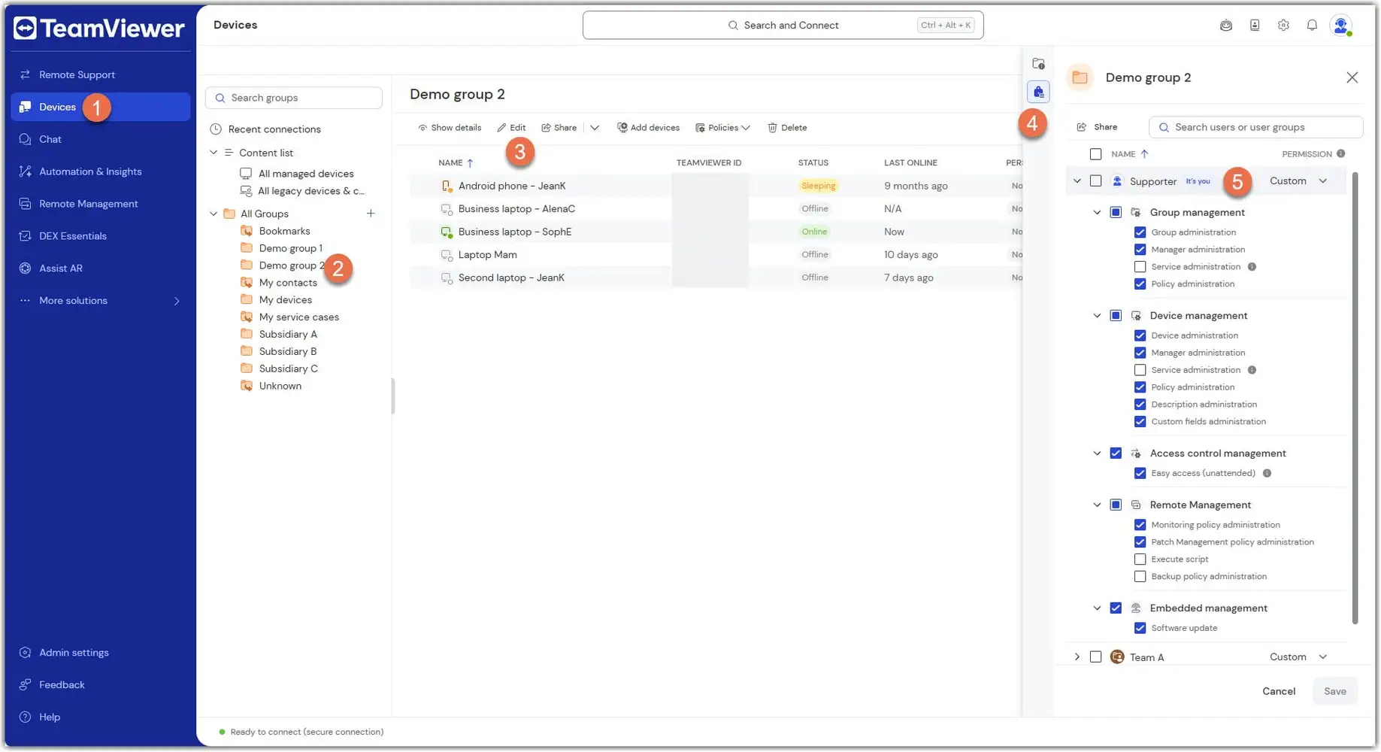Click the All managed devices icon
1381x752 pixels.
(246, 174)
